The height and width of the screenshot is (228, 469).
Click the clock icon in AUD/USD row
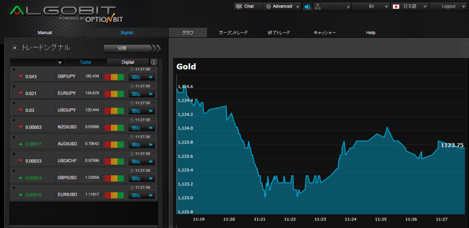[132, 137]
